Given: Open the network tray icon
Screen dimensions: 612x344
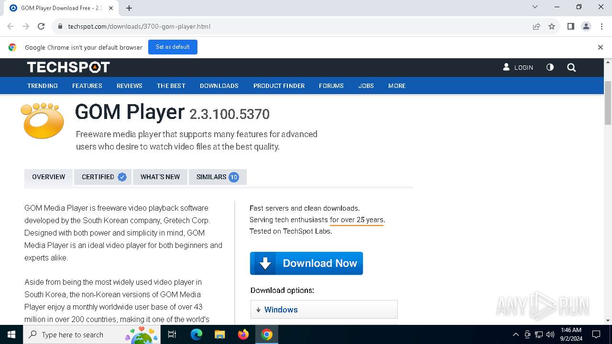Looking at the screenshot, I should coord(539,334).
